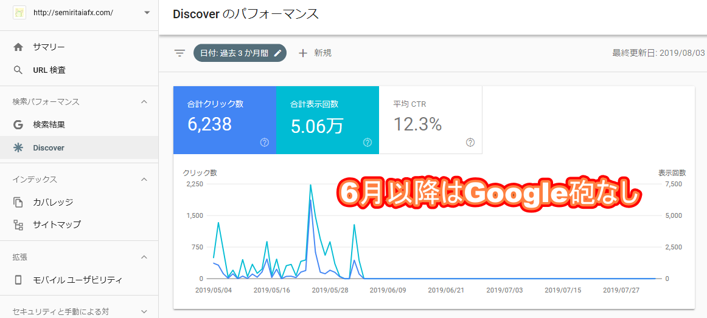Click the semiritaiafx.com site favicon

[x=18, y=13]
